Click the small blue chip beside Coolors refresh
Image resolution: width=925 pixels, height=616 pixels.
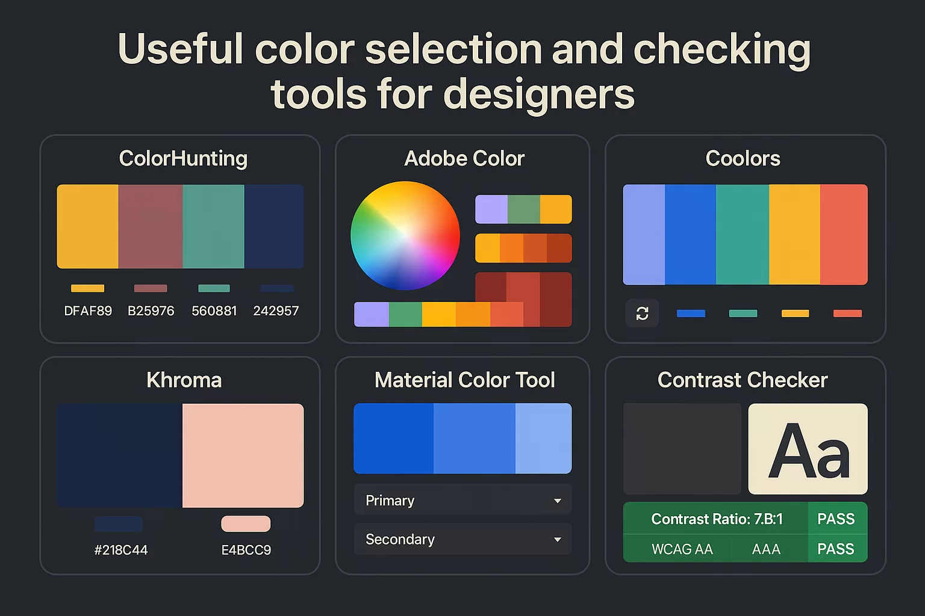(x=691, y=313)
